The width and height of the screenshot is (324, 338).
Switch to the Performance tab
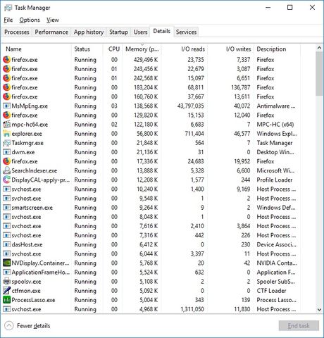pos(51,32)
